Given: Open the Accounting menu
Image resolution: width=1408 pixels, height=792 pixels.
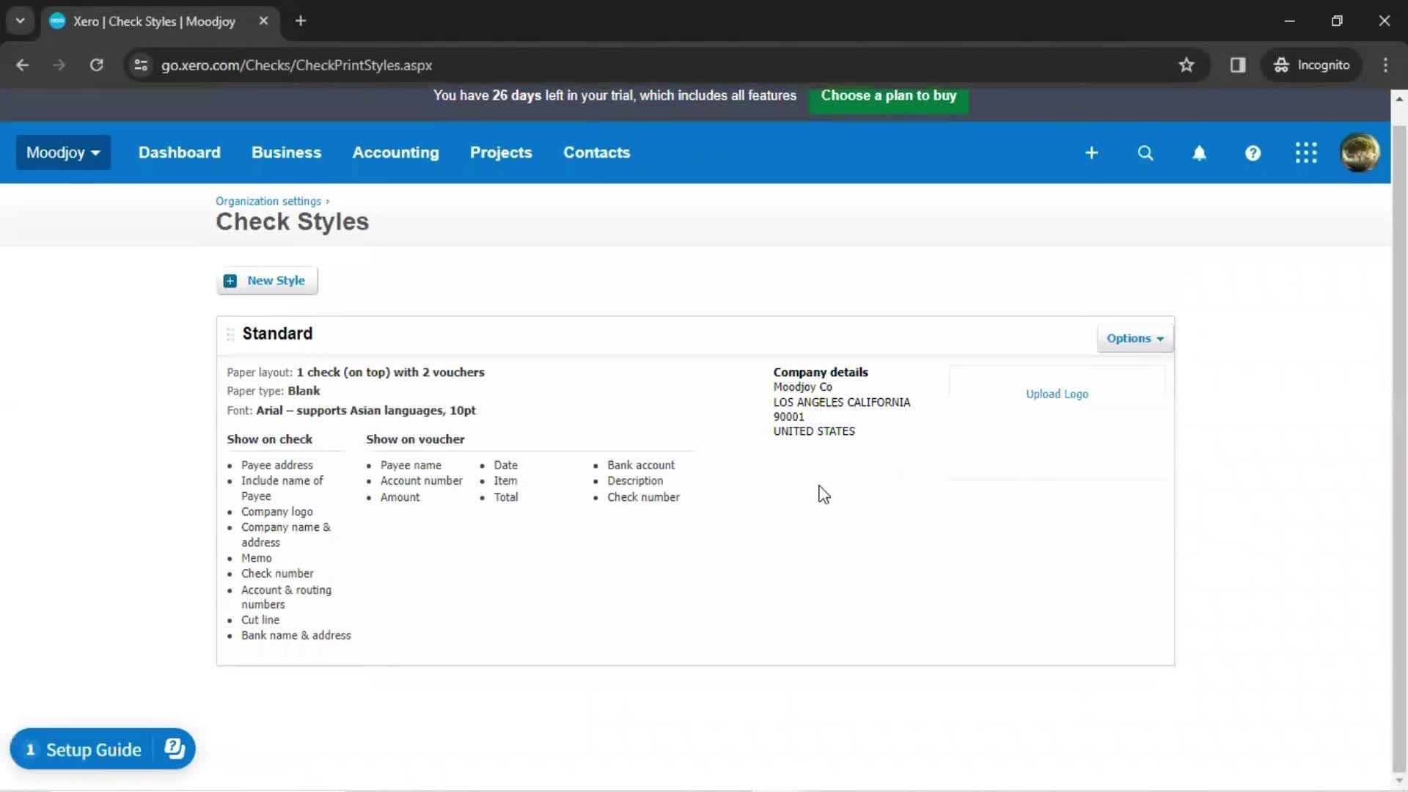Looking at the screenshot, I should (395, 153).
